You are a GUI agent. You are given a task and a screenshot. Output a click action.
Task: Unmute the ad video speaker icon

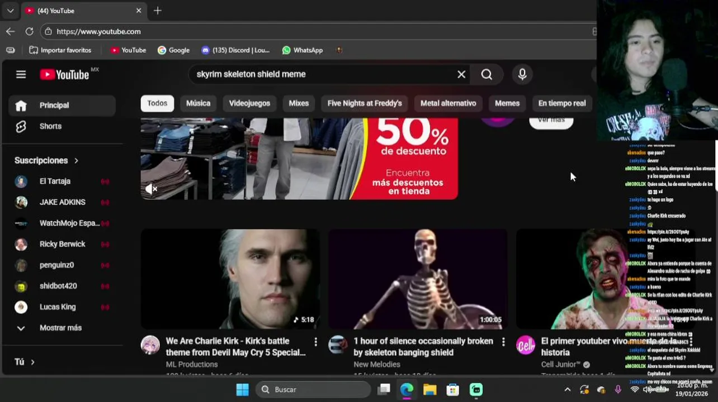click(151, 189)
